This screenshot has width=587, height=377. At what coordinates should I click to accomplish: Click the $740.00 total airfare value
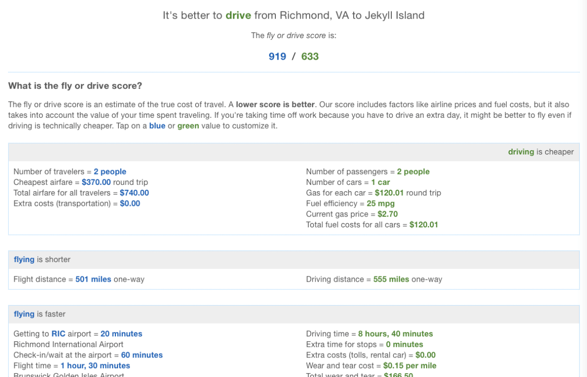point(134,193)
